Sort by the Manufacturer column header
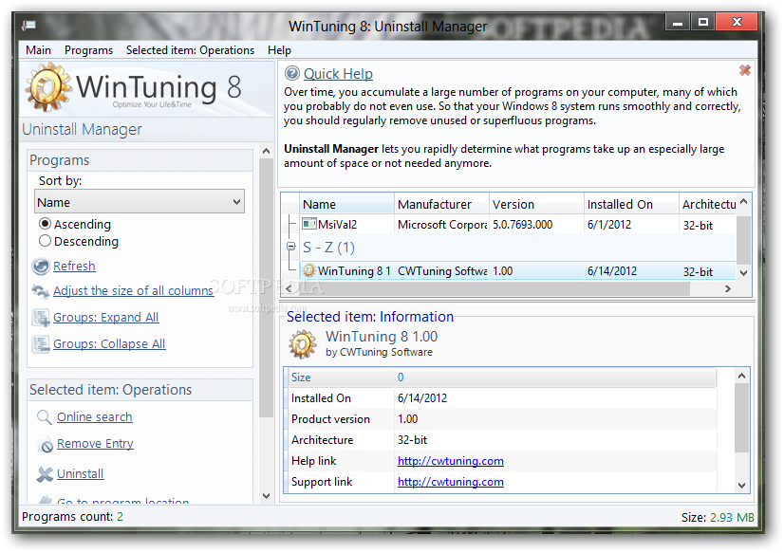The width and height of the screenshot is (784, 553). [441, 204]
